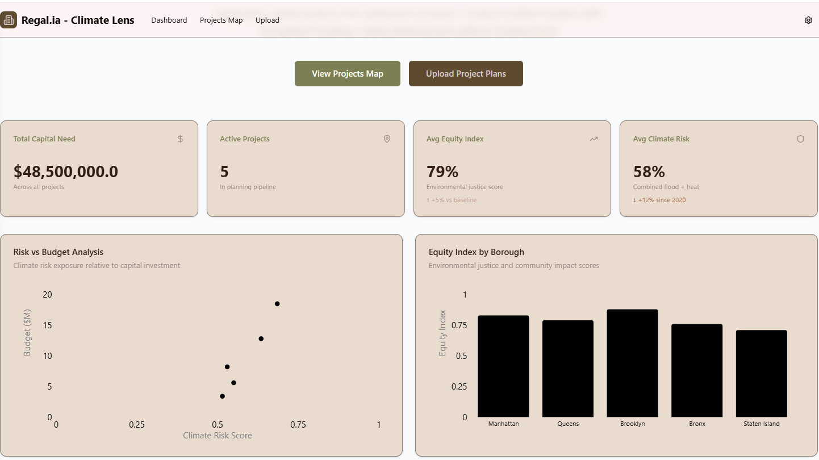
Task: Open settings via the gear icon
Action: tap(808, 20)
